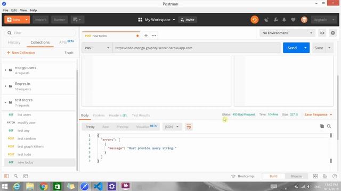Open the No Environment selector
This screenshot has height=191, width=341.
[287, 33]
